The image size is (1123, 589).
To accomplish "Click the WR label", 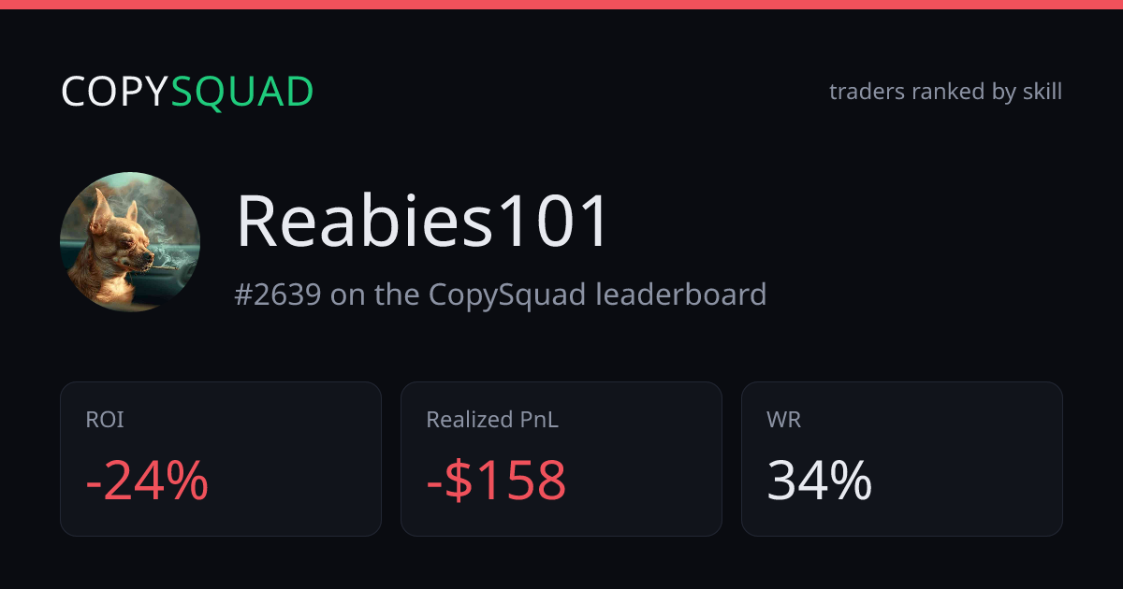I will tap(783, 420).
